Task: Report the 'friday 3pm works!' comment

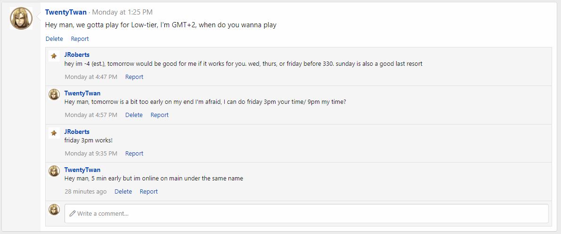Action: 134,154
